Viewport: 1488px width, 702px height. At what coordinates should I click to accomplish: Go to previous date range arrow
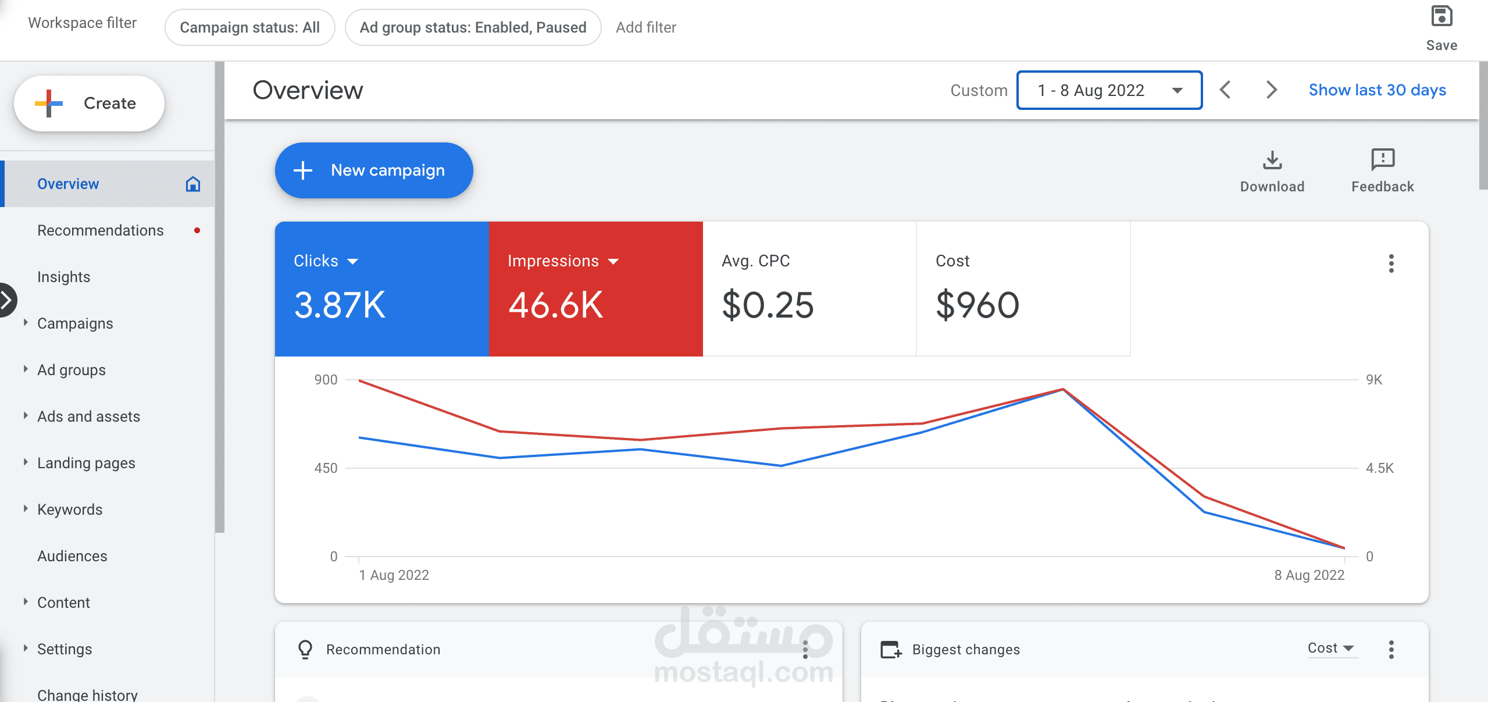(1225, 90)
